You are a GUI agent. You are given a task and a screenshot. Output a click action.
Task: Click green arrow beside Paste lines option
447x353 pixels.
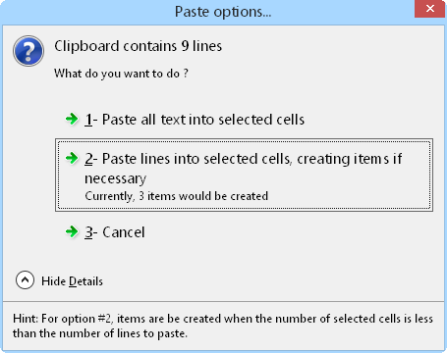[x=72, y=158]
